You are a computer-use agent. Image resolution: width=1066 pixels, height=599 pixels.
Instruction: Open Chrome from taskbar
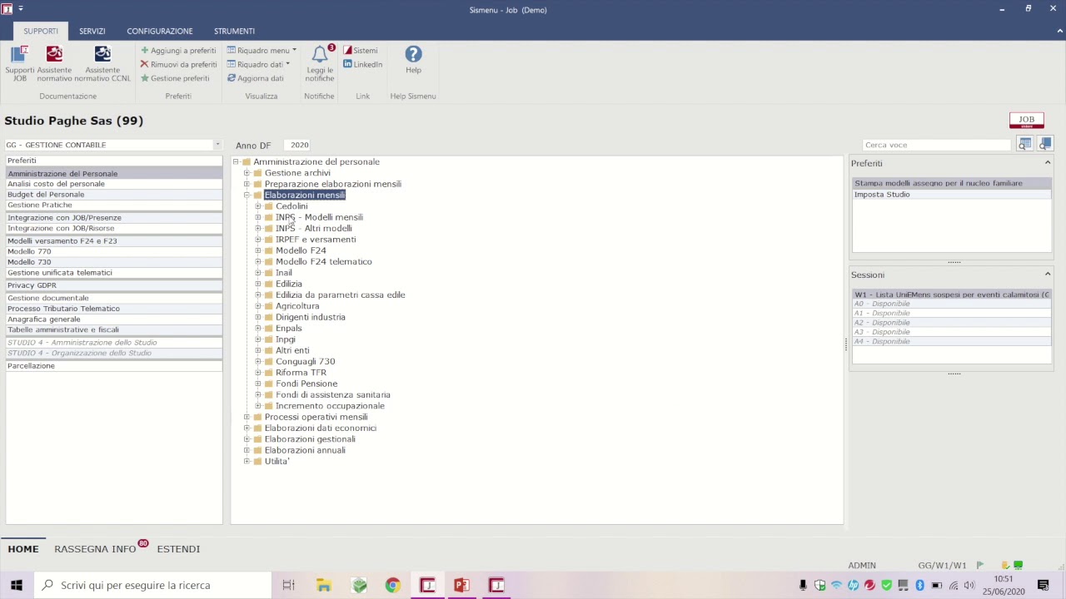392,585
